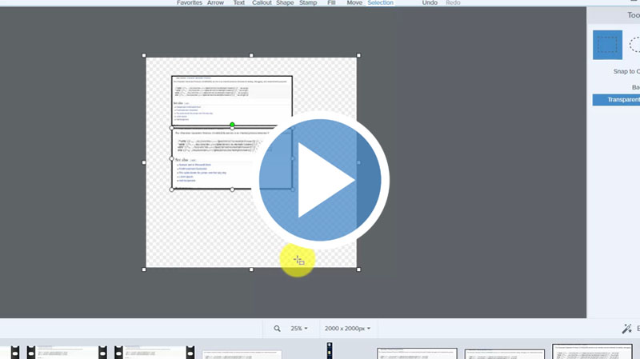Activate the Fill tool
The height and width of the screenshot is (359, 640).
tap(332, 3)
